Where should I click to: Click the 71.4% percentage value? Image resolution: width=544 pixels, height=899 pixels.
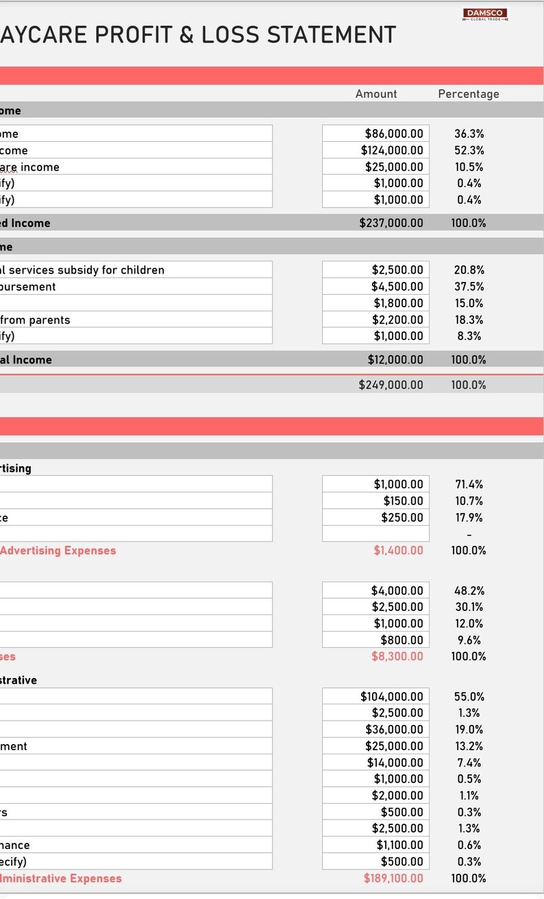point(469,484)
